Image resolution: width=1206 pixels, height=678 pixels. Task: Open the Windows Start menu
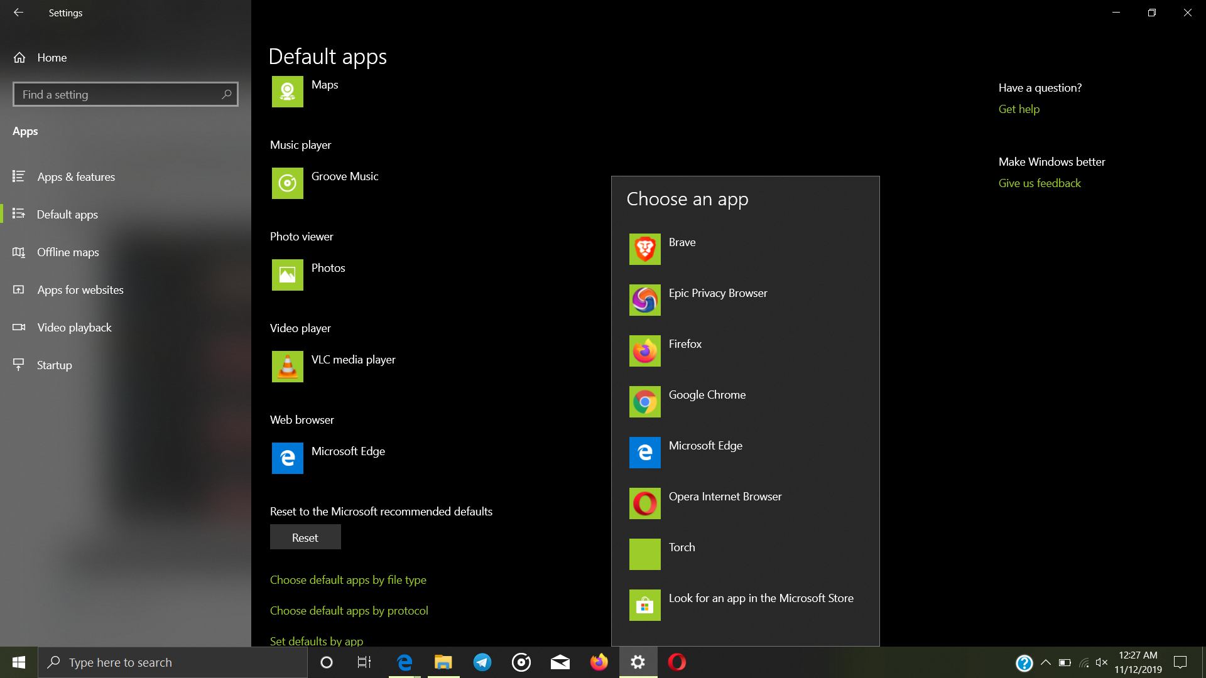19,662
